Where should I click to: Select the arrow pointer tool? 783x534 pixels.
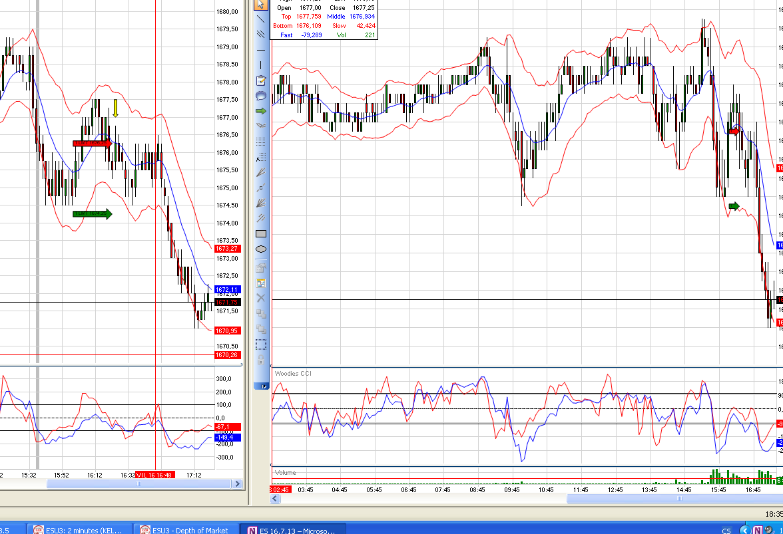click(261, 5)
